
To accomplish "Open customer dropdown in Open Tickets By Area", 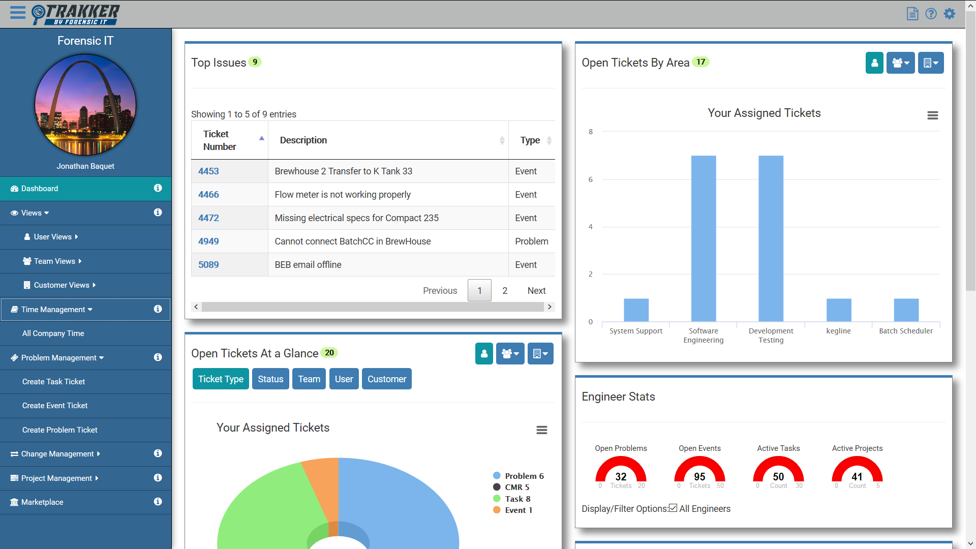I will (x=930, y=63).
